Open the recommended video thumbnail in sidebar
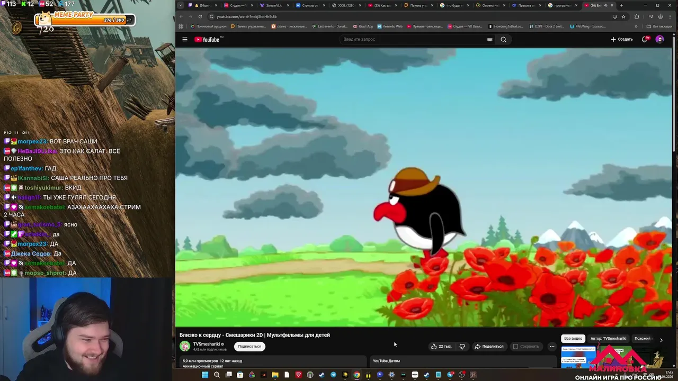This screenshot has width=678, height=381. click(579, 357)
